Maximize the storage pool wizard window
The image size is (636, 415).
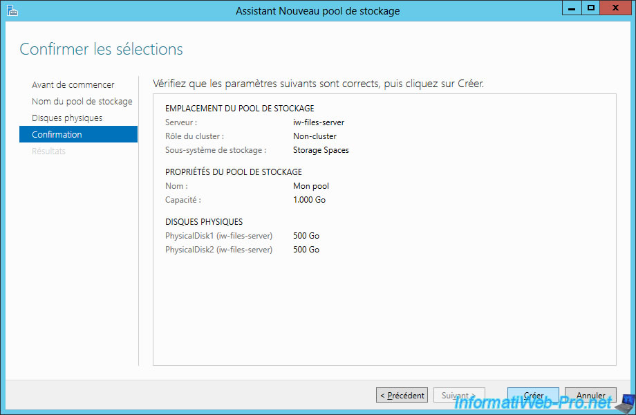coord(590,9)
